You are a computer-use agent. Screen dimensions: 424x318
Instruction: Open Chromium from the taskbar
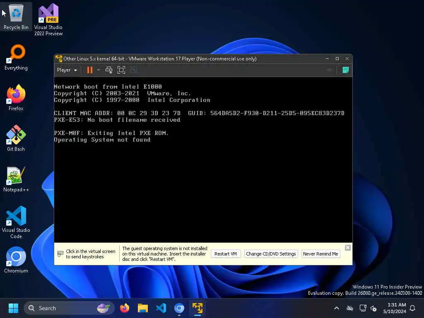[179, 308]
